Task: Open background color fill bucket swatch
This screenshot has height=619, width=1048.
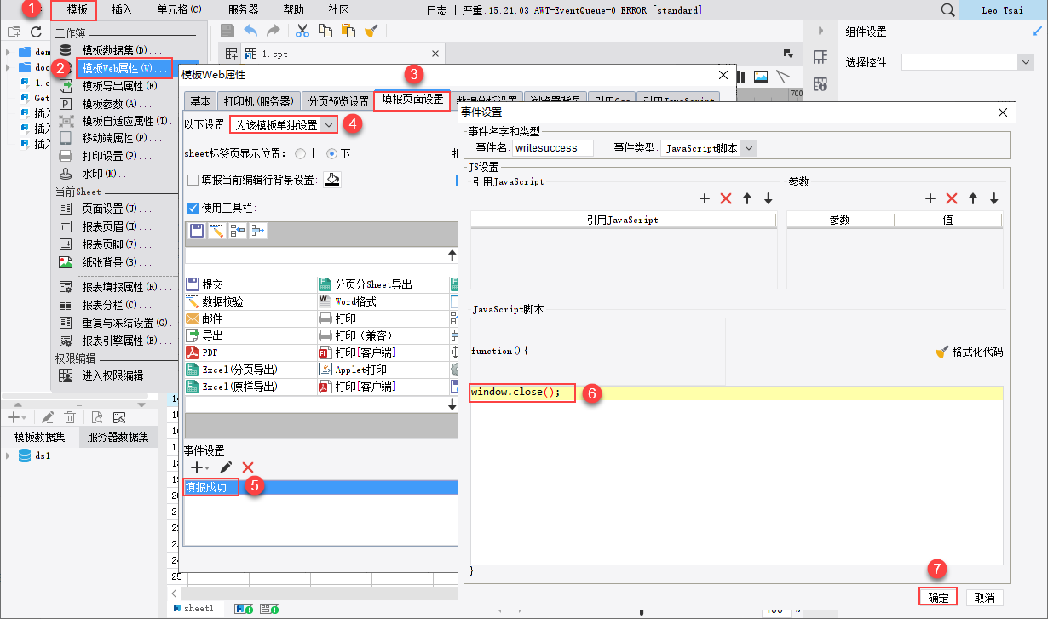Action: click(332, 180)
